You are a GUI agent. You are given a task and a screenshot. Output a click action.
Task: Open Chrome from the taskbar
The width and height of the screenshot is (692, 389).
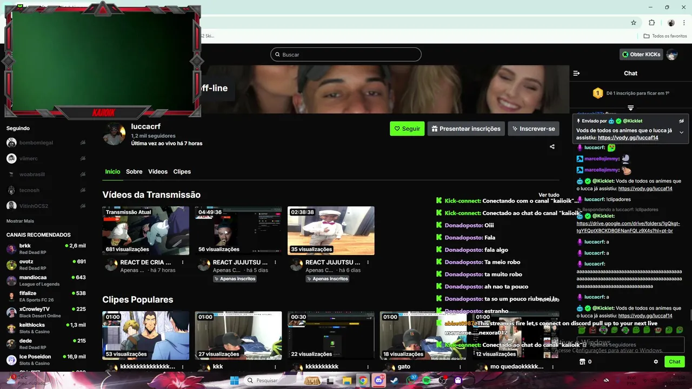363,380
